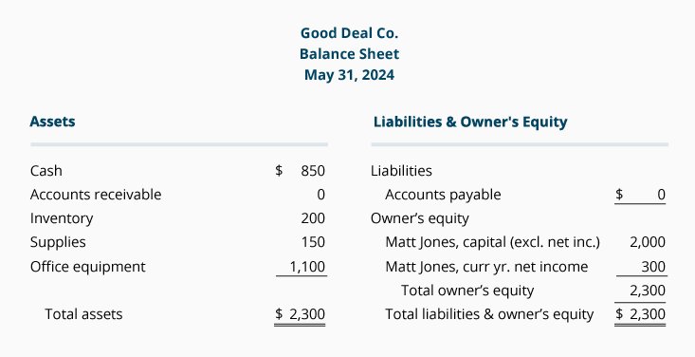The height and width of the screenshot is (357, 695).
Task: Click Office equipment value 1,100
Action: (307, 267)
